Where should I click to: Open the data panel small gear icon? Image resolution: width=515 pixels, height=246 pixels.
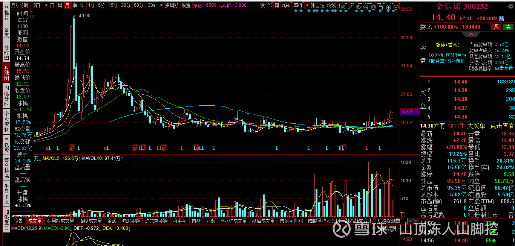31,17
